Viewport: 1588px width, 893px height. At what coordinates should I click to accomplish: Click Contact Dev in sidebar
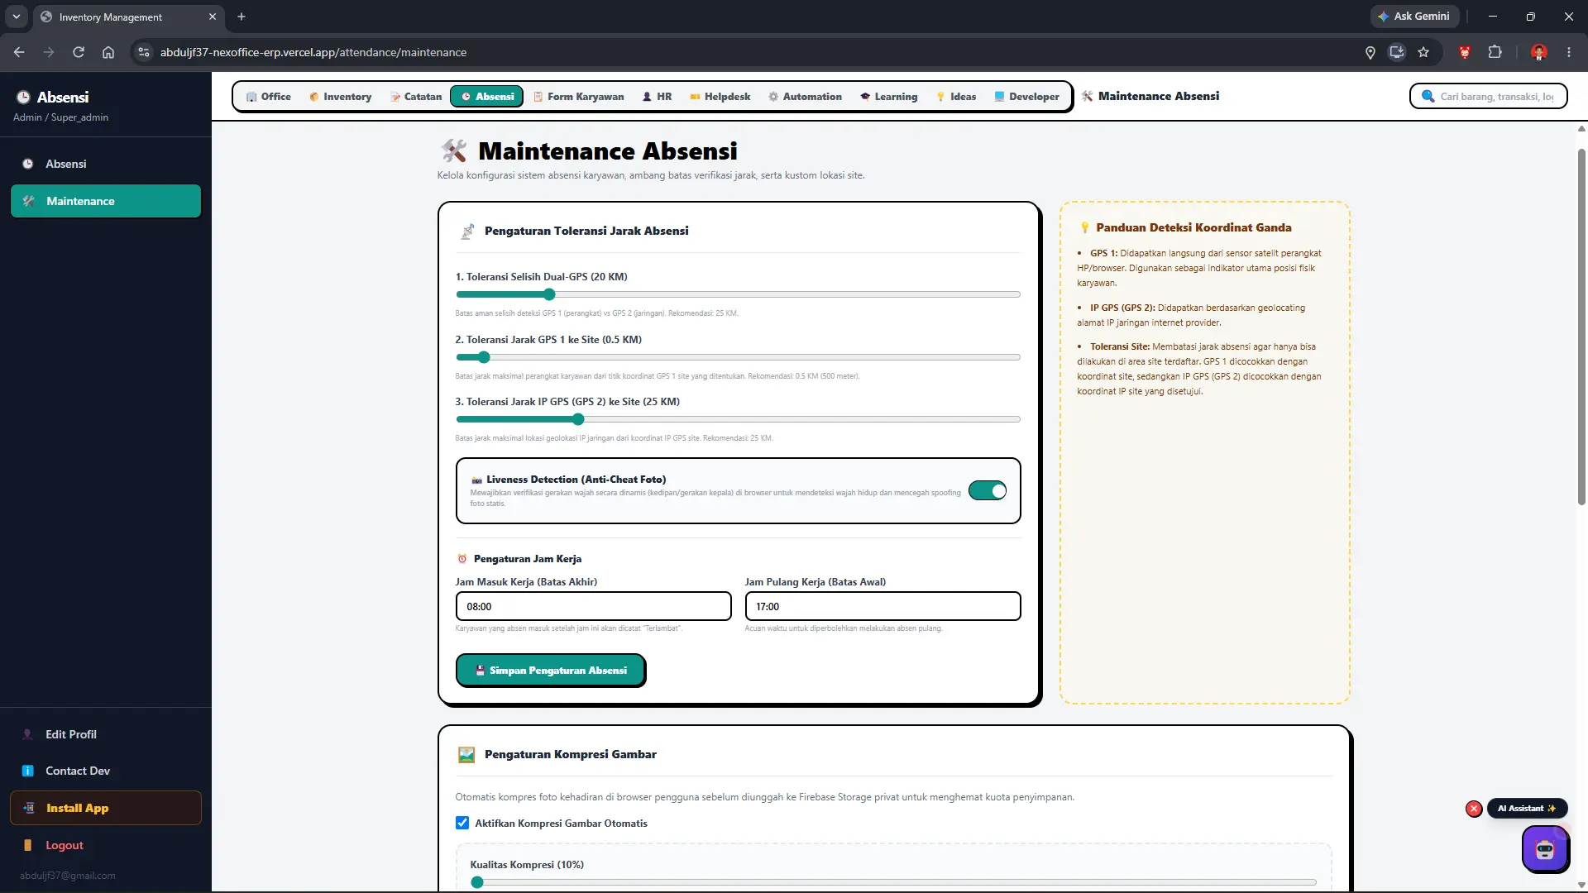106,771
